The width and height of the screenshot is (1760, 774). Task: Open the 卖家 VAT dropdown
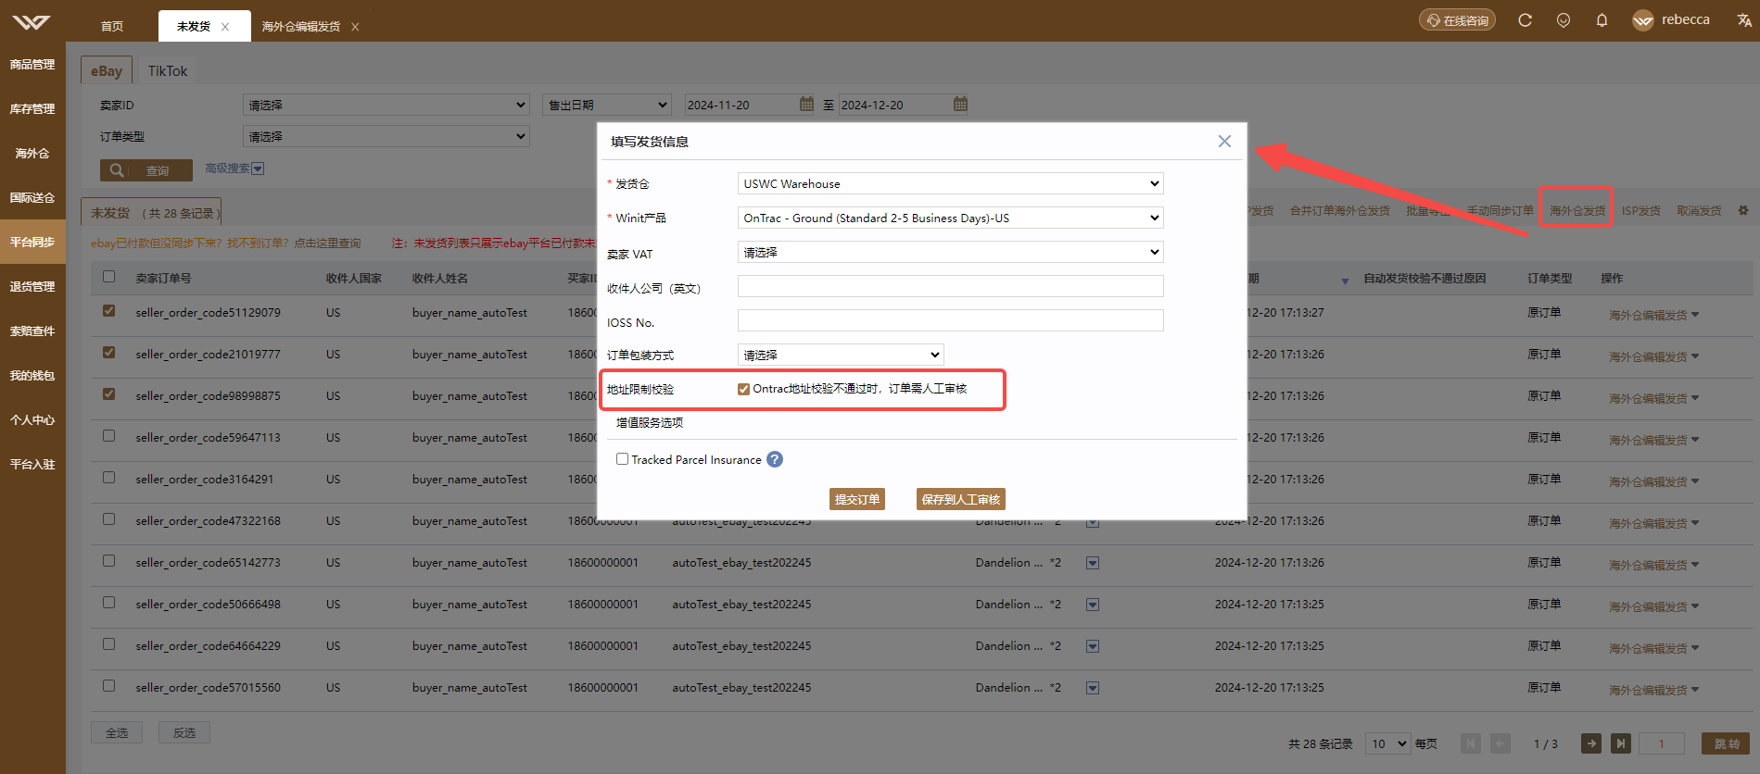pyautogui.click(x=950, y=252)
